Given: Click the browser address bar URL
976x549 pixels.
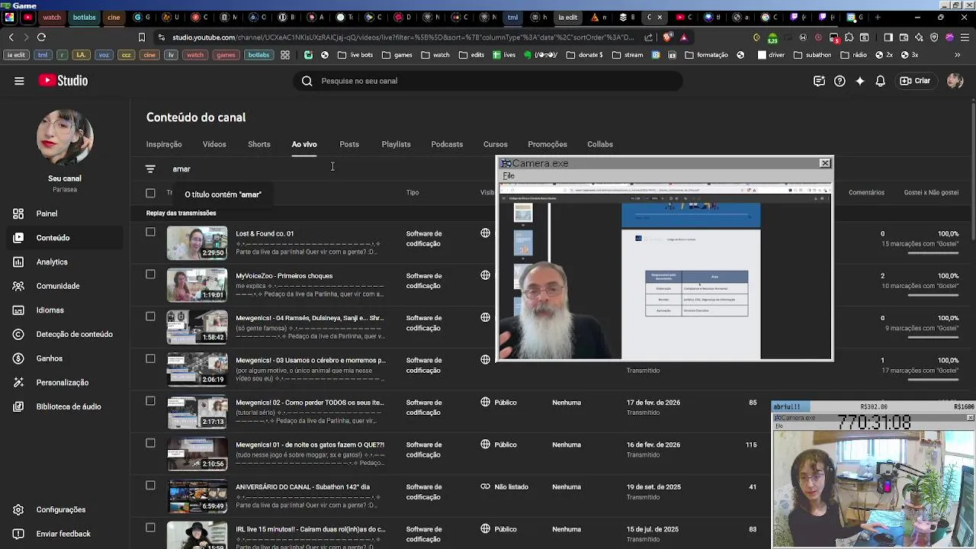Looking at the screenshot, I should click(403, 37).
